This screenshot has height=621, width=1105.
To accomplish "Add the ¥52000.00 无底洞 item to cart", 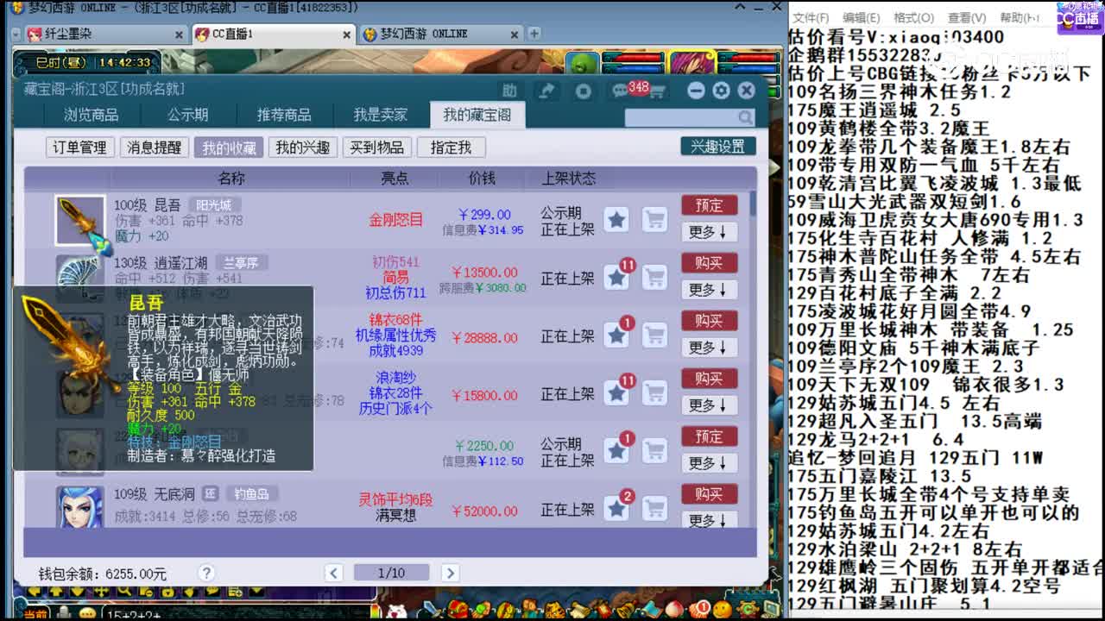I will pos(654,509).
